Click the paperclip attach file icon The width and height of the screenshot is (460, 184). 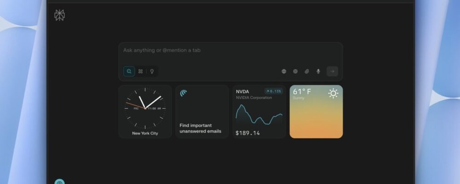point(307,71)
